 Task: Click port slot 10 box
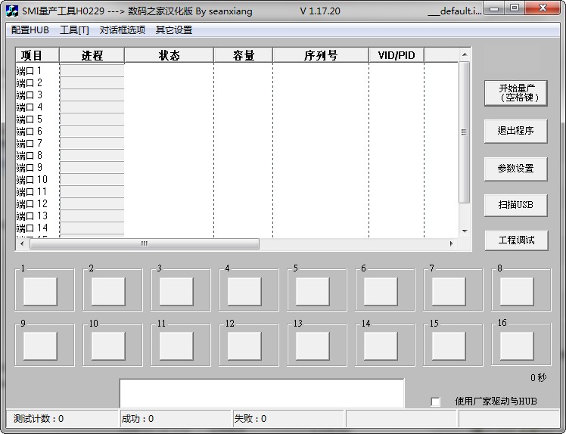108,346
